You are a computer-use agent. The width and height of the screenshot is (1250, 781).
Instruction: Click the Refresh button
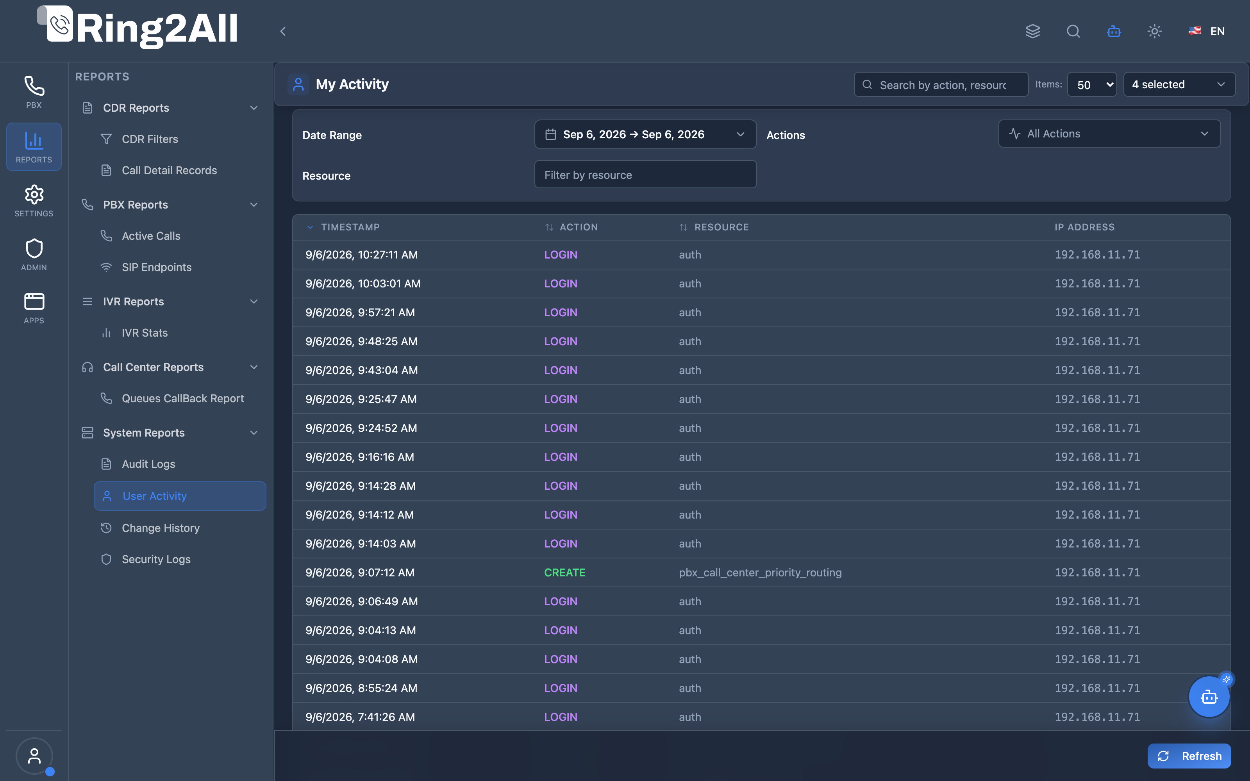pos(1189,756)
